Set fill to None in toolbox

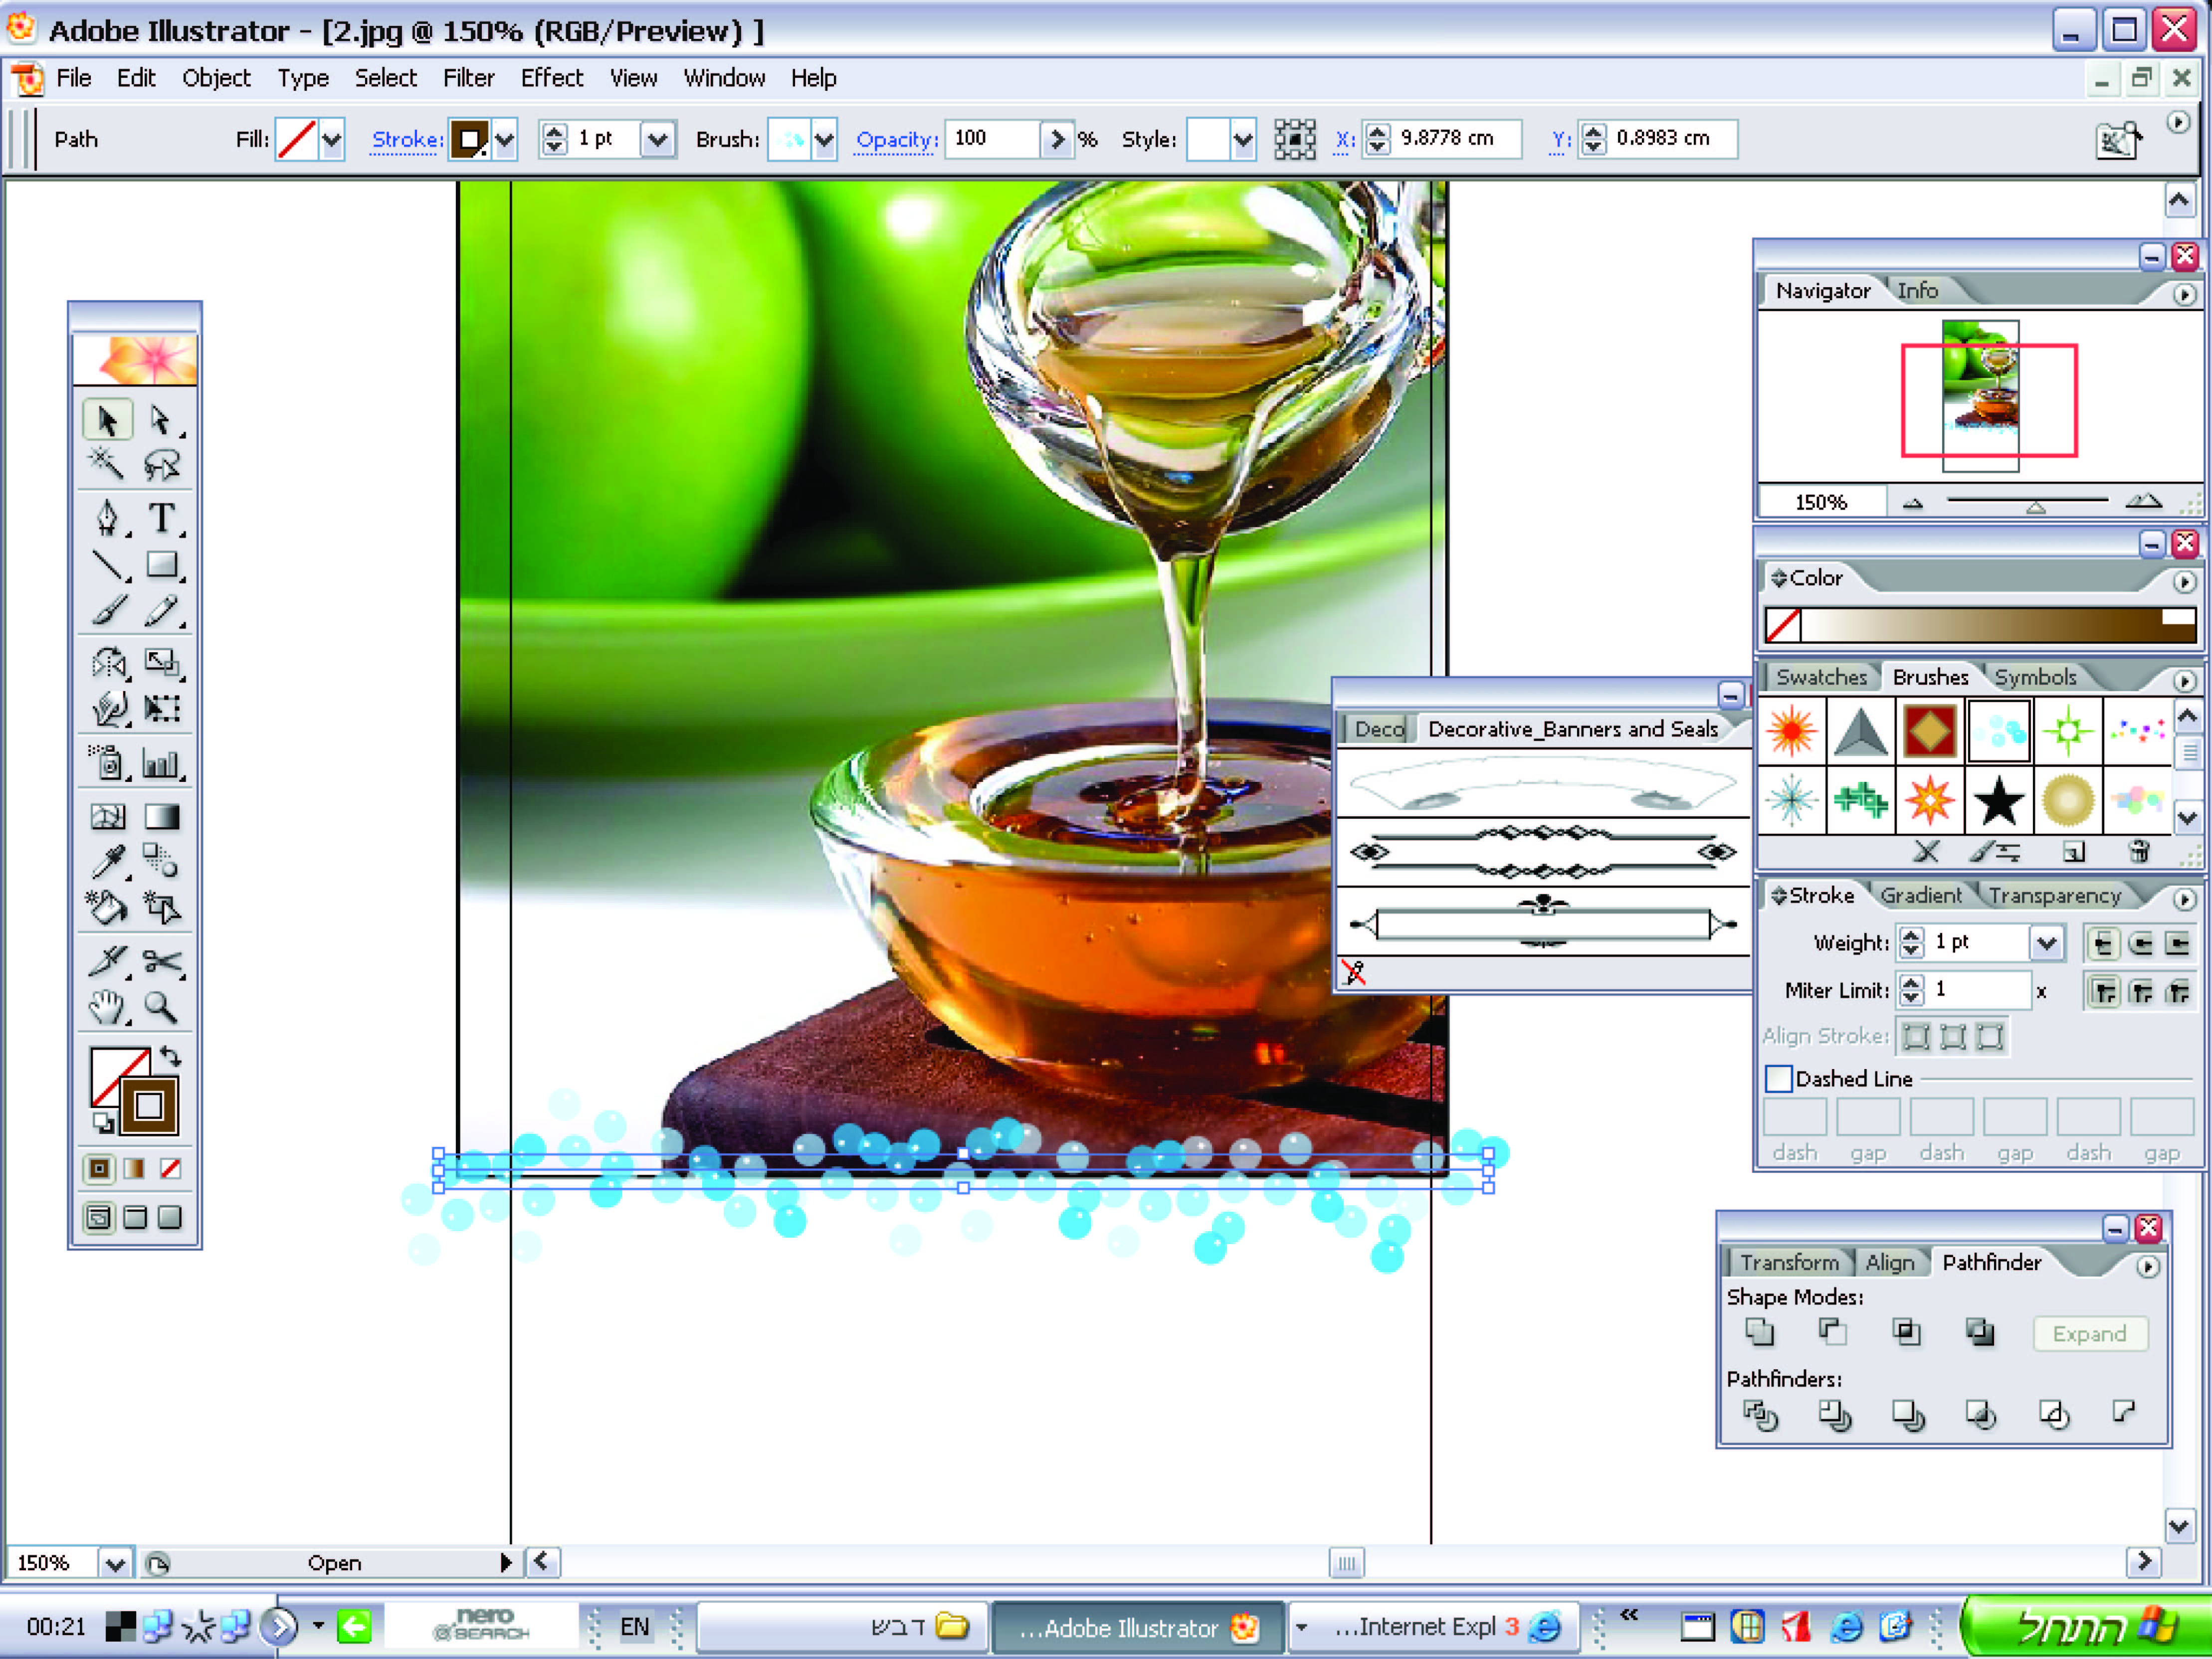(x=171, y=1168)
